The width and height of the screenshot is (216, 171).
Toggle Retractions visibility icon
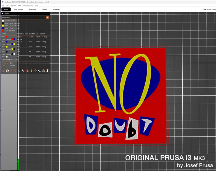point(11,71)
